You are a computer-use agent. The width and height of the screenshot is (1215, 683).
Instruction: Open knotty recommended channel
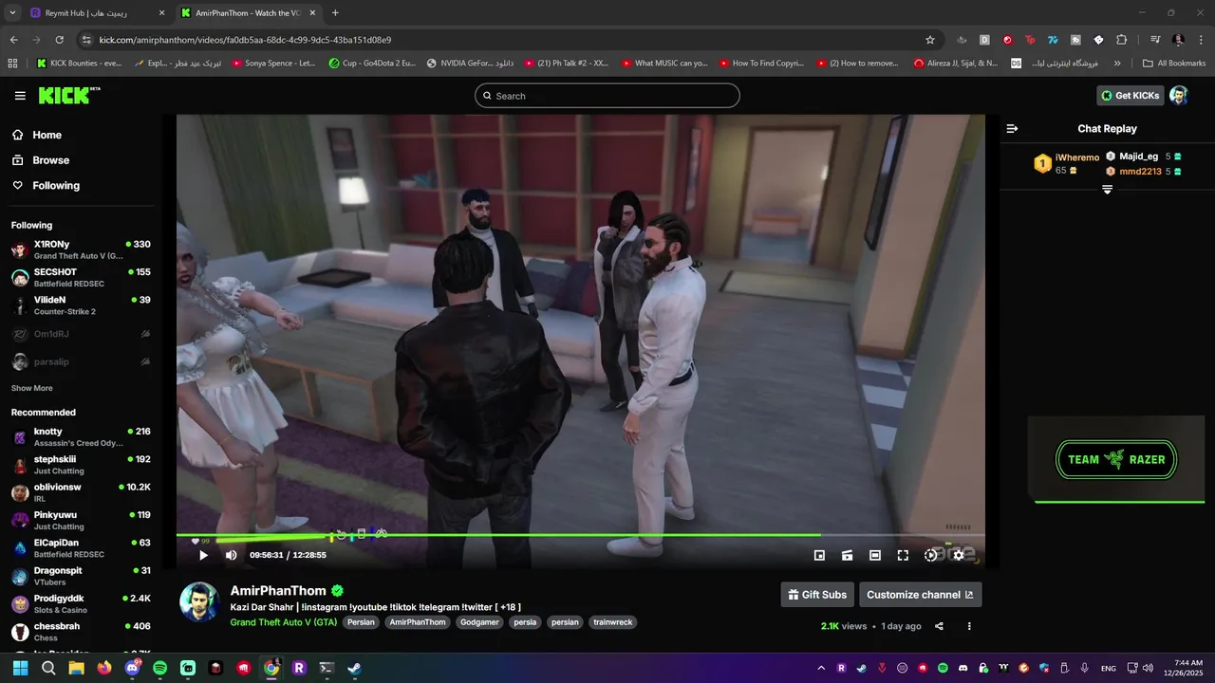[x=80, y=437]
